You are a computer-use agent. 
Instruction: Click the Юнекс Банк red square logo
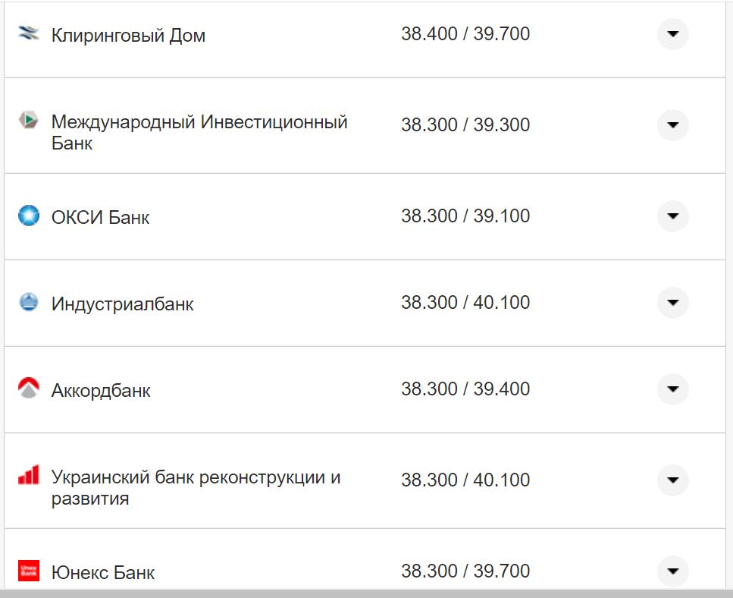click(x=27, y=570)
